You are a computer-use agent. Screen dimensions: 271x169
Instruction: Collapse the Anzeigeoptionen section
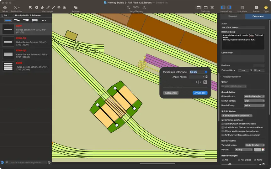click(232, 77)
